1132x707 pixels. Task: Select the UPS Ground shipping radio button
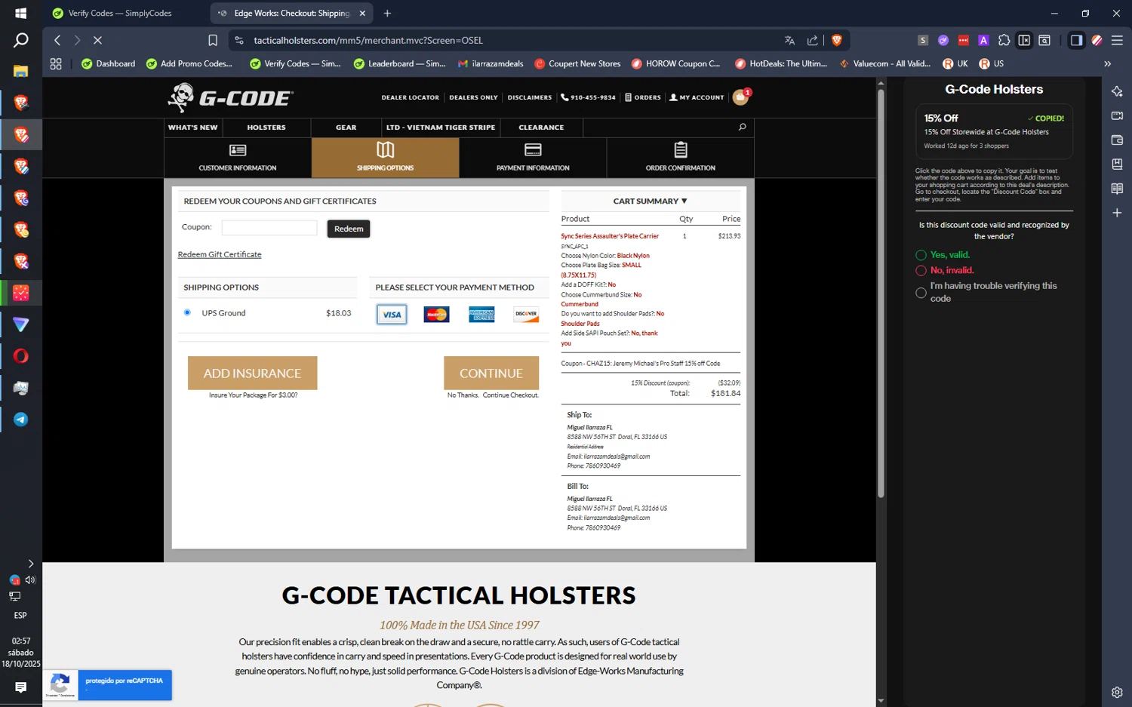[187, 312]
